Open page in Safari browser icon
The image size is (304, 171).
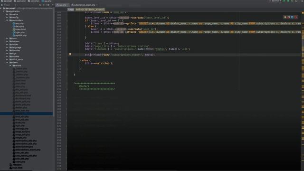click(x=292, y=17)
